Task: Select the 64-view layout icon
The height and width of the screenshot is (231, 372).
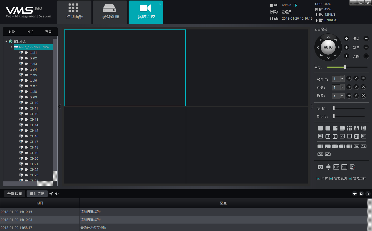Action: pyautogui.click(x=364, y=136)
